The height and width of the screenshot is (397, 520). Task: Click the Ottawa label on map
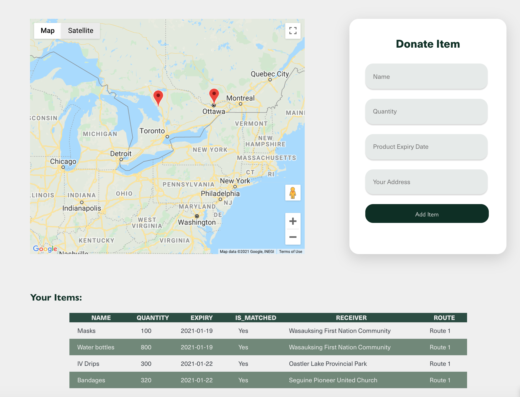tap(214, 111)
